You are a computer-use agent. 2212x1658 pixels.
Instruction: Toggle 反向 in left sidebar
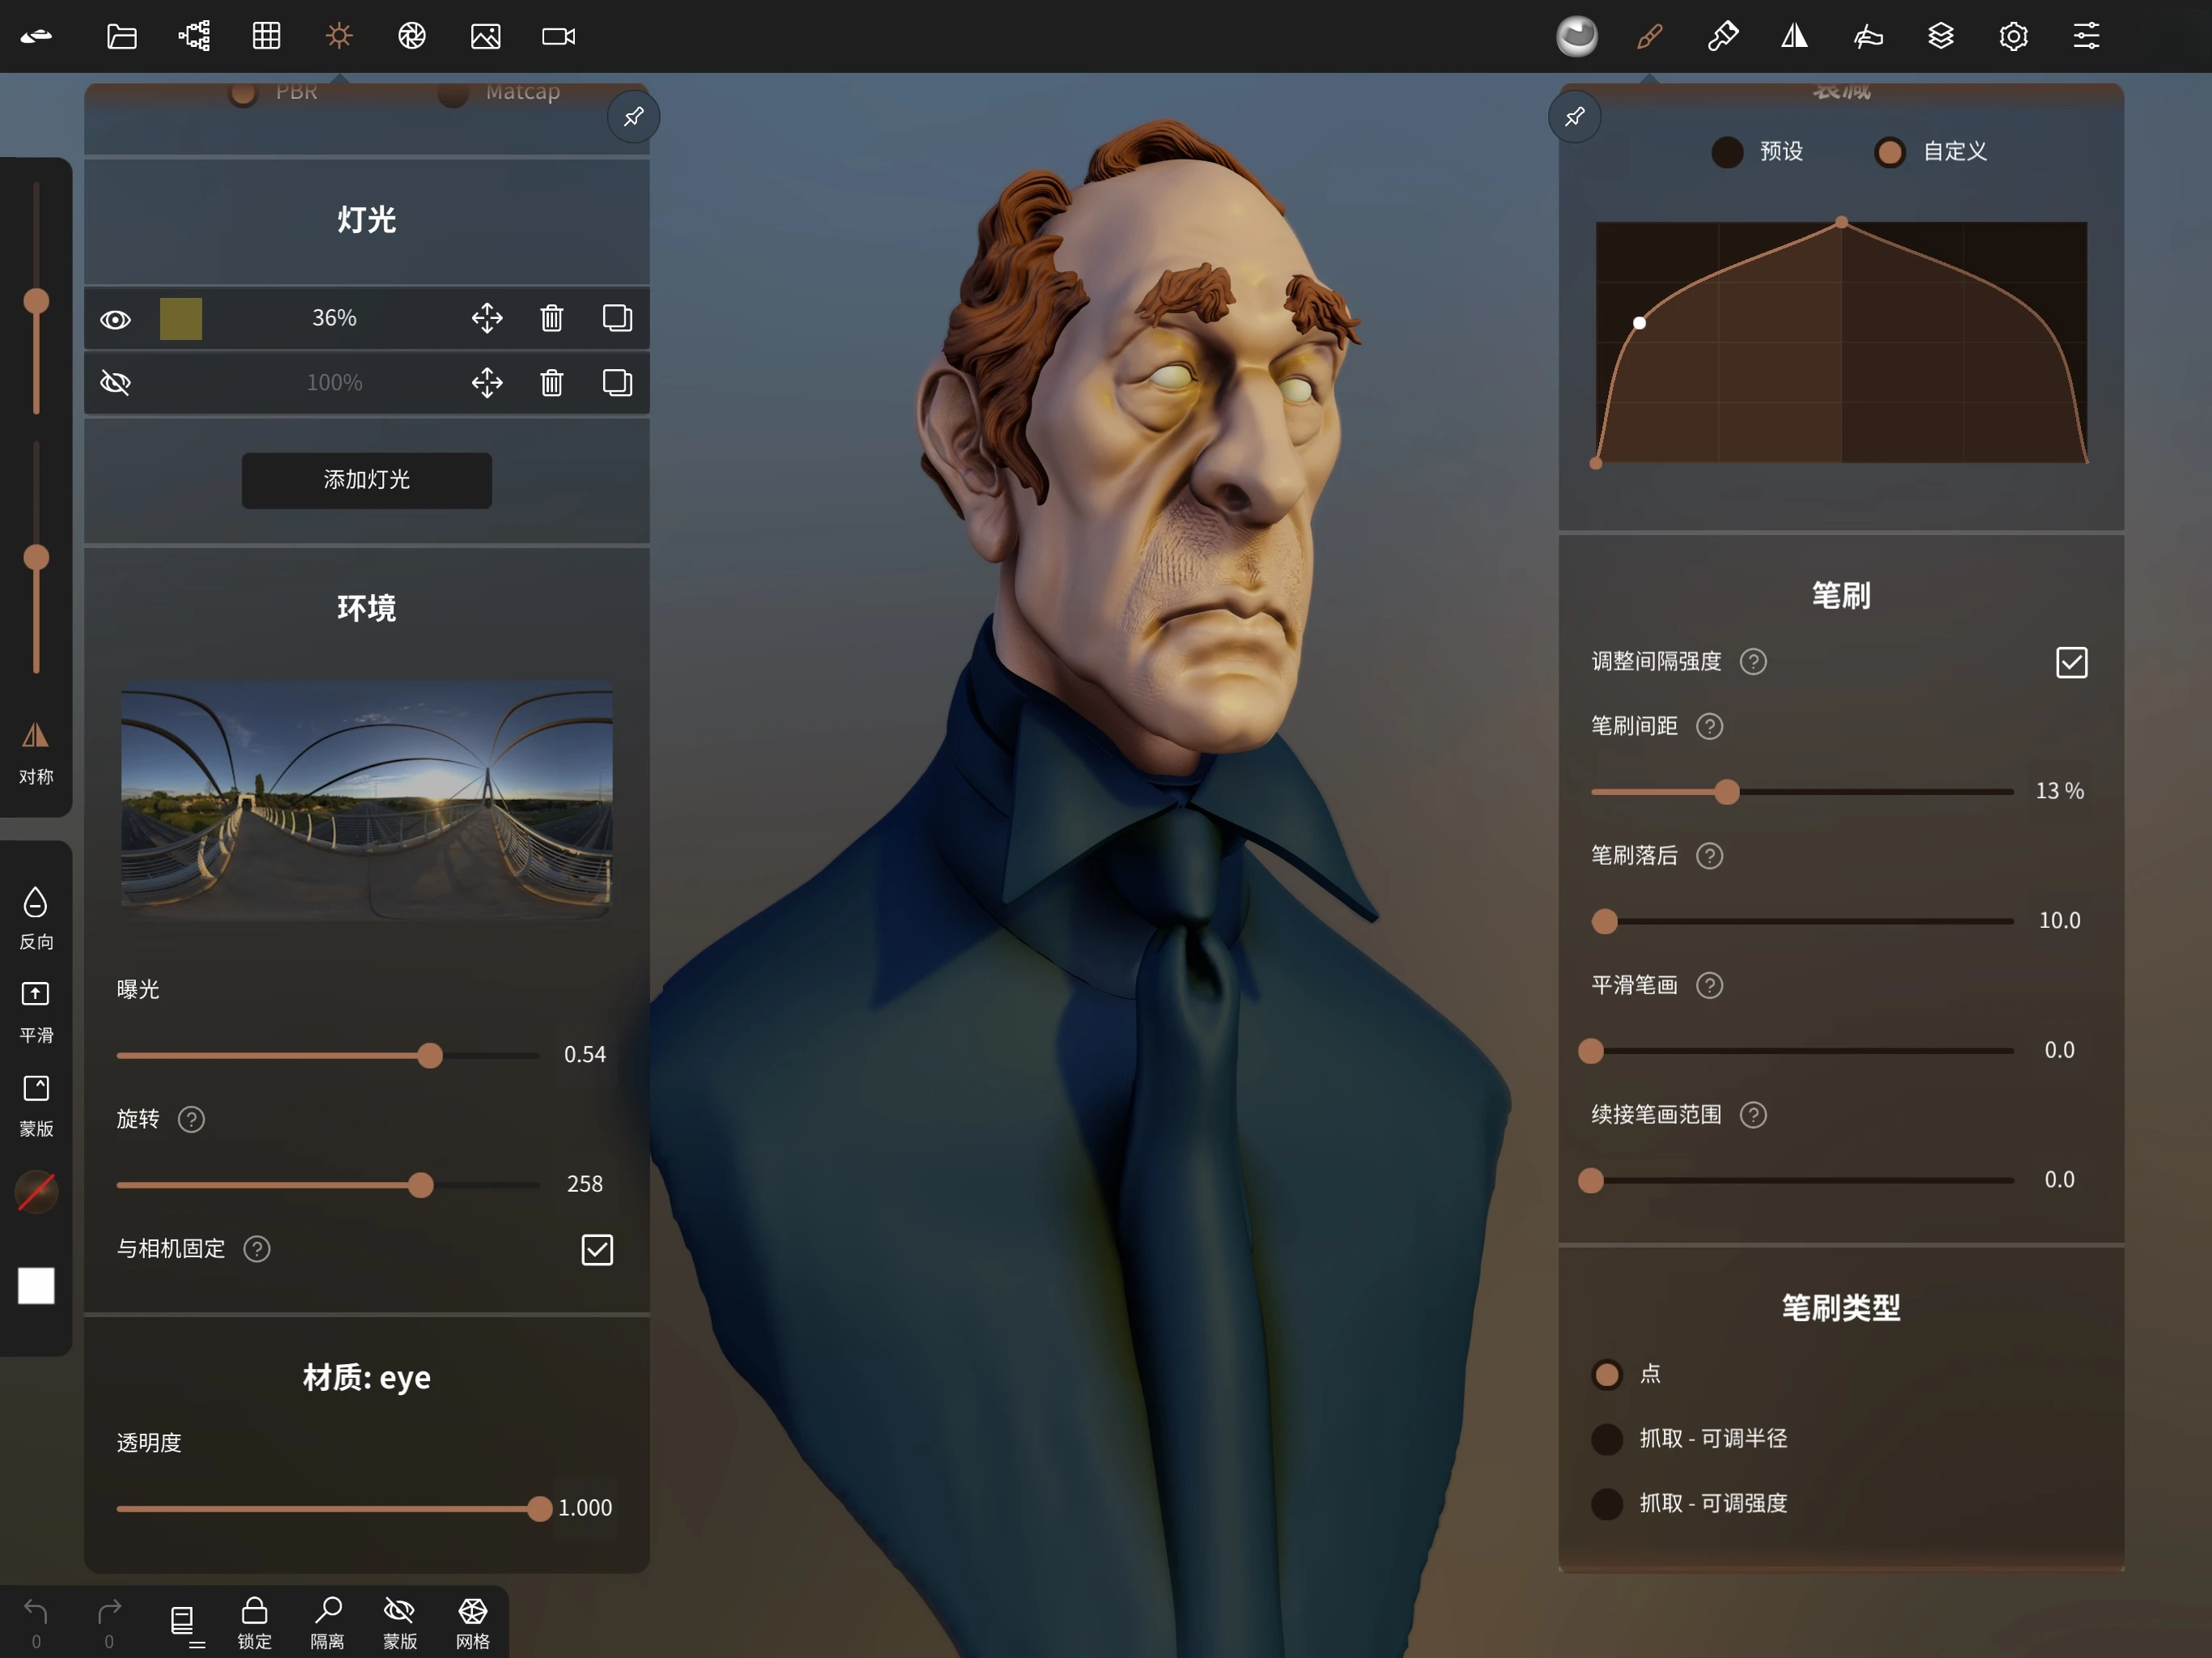point(36,918)
